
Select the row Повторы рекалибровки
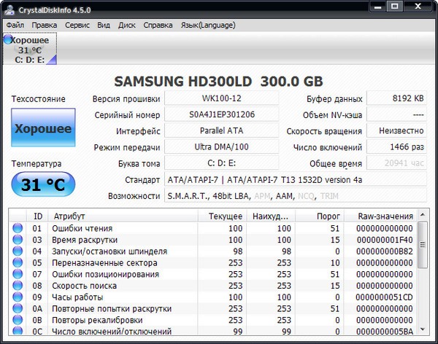click(x=213, y=320)
